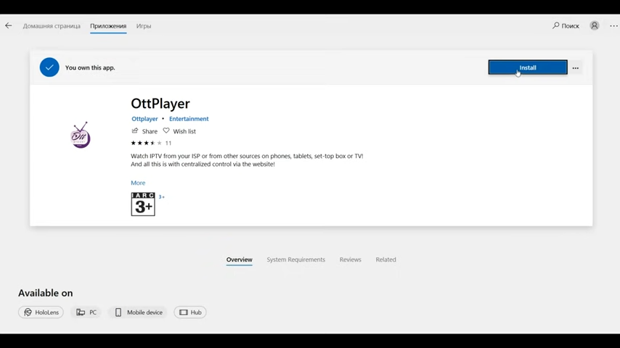Click the IARC 3+ rating badge
This screenshot has width=620, height=348.
(143, 204)
